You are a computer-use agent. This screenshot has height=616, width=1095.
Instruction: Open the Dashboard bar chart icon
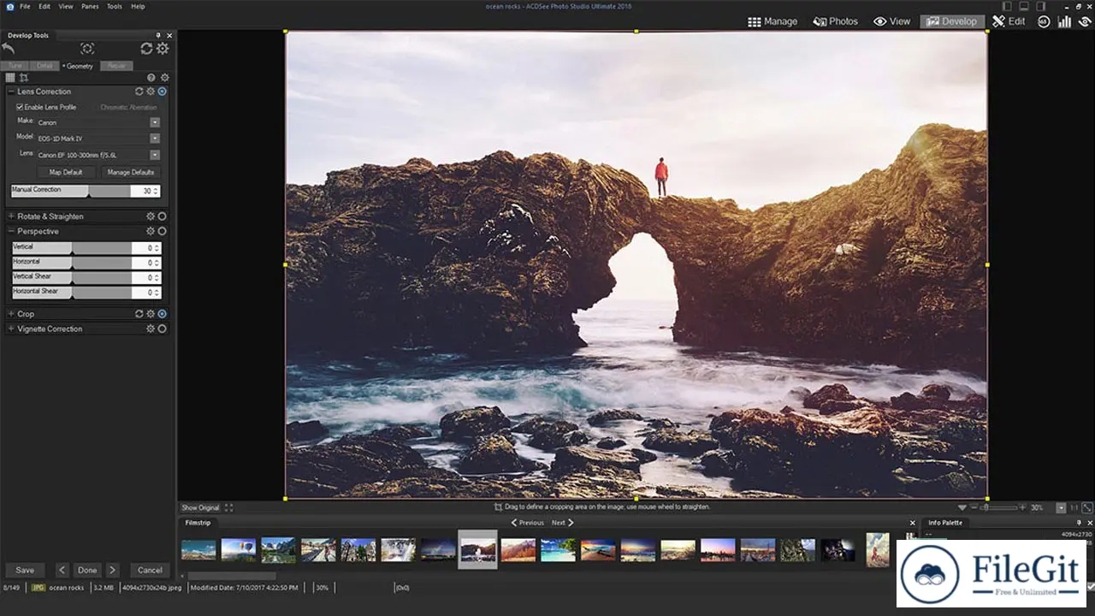coord(1065,21)
